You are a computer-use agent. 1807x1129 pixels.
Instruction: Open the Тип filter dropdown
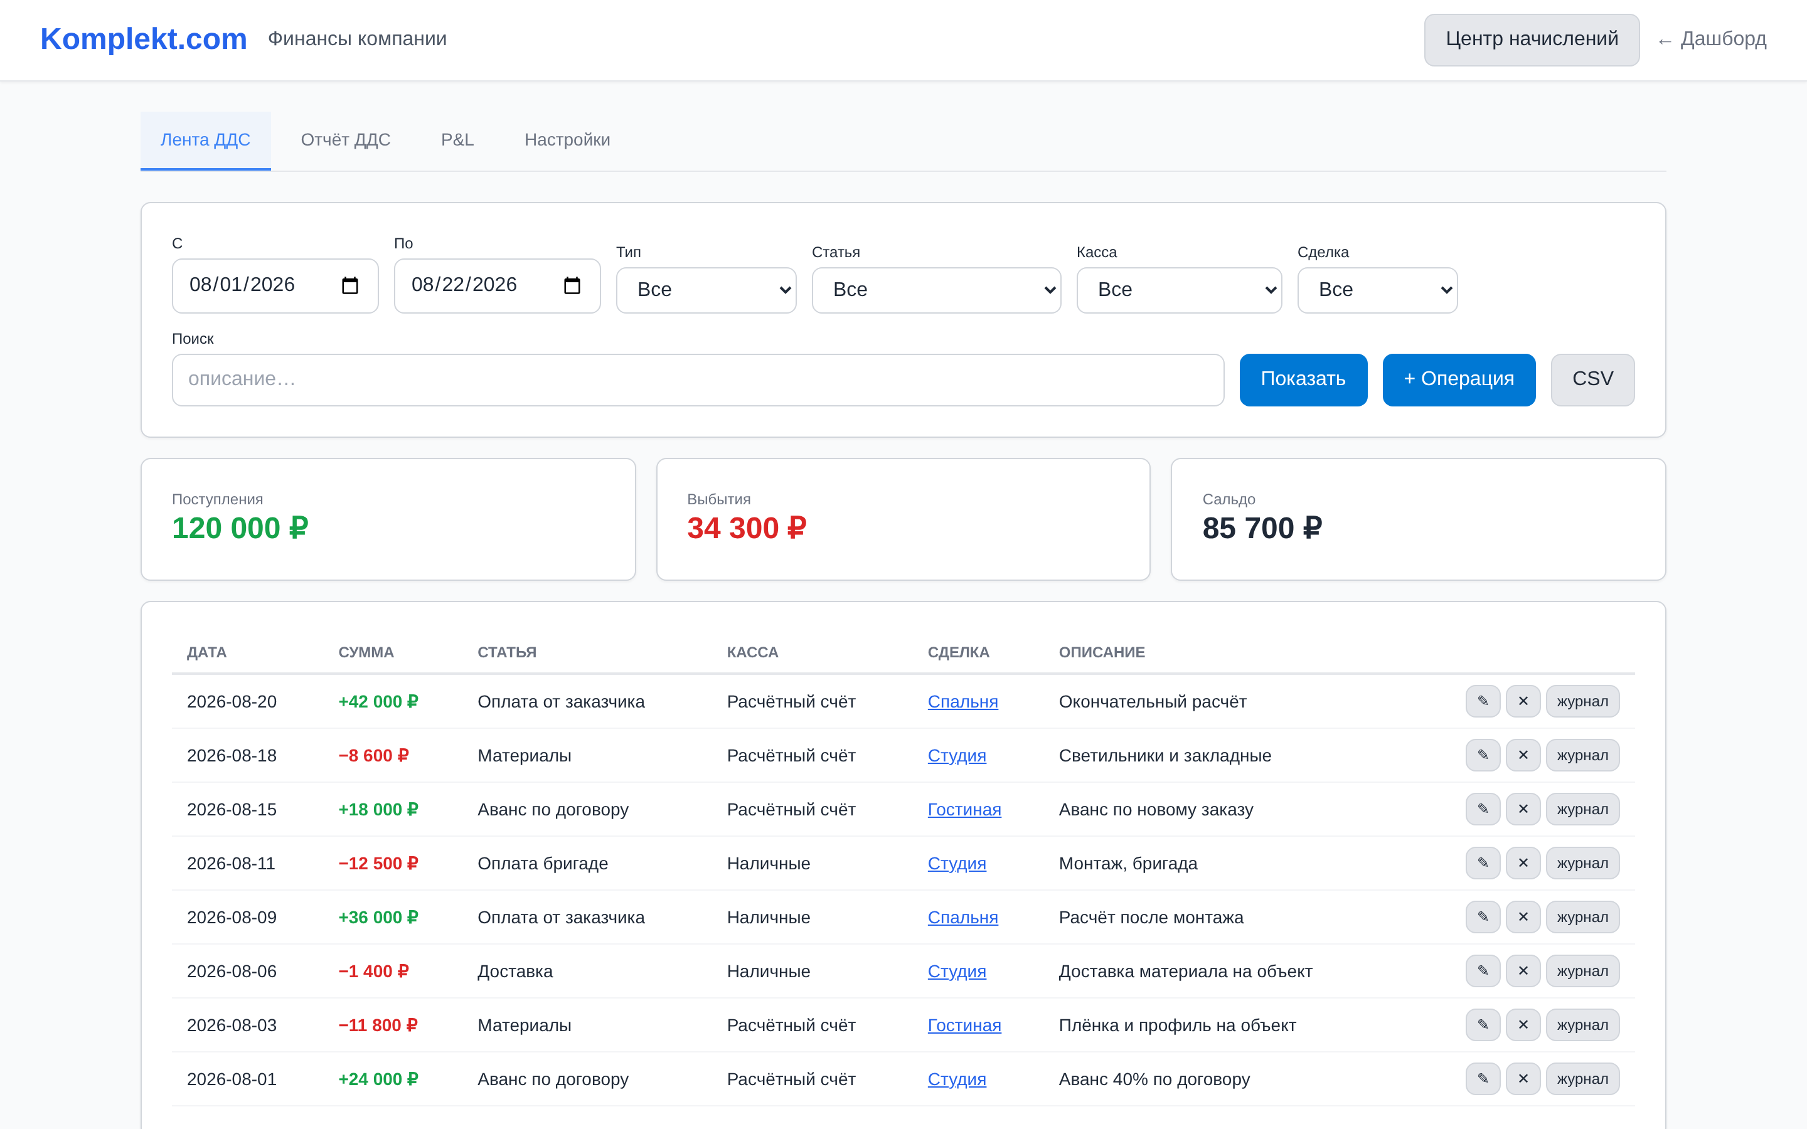click(706, 290)
